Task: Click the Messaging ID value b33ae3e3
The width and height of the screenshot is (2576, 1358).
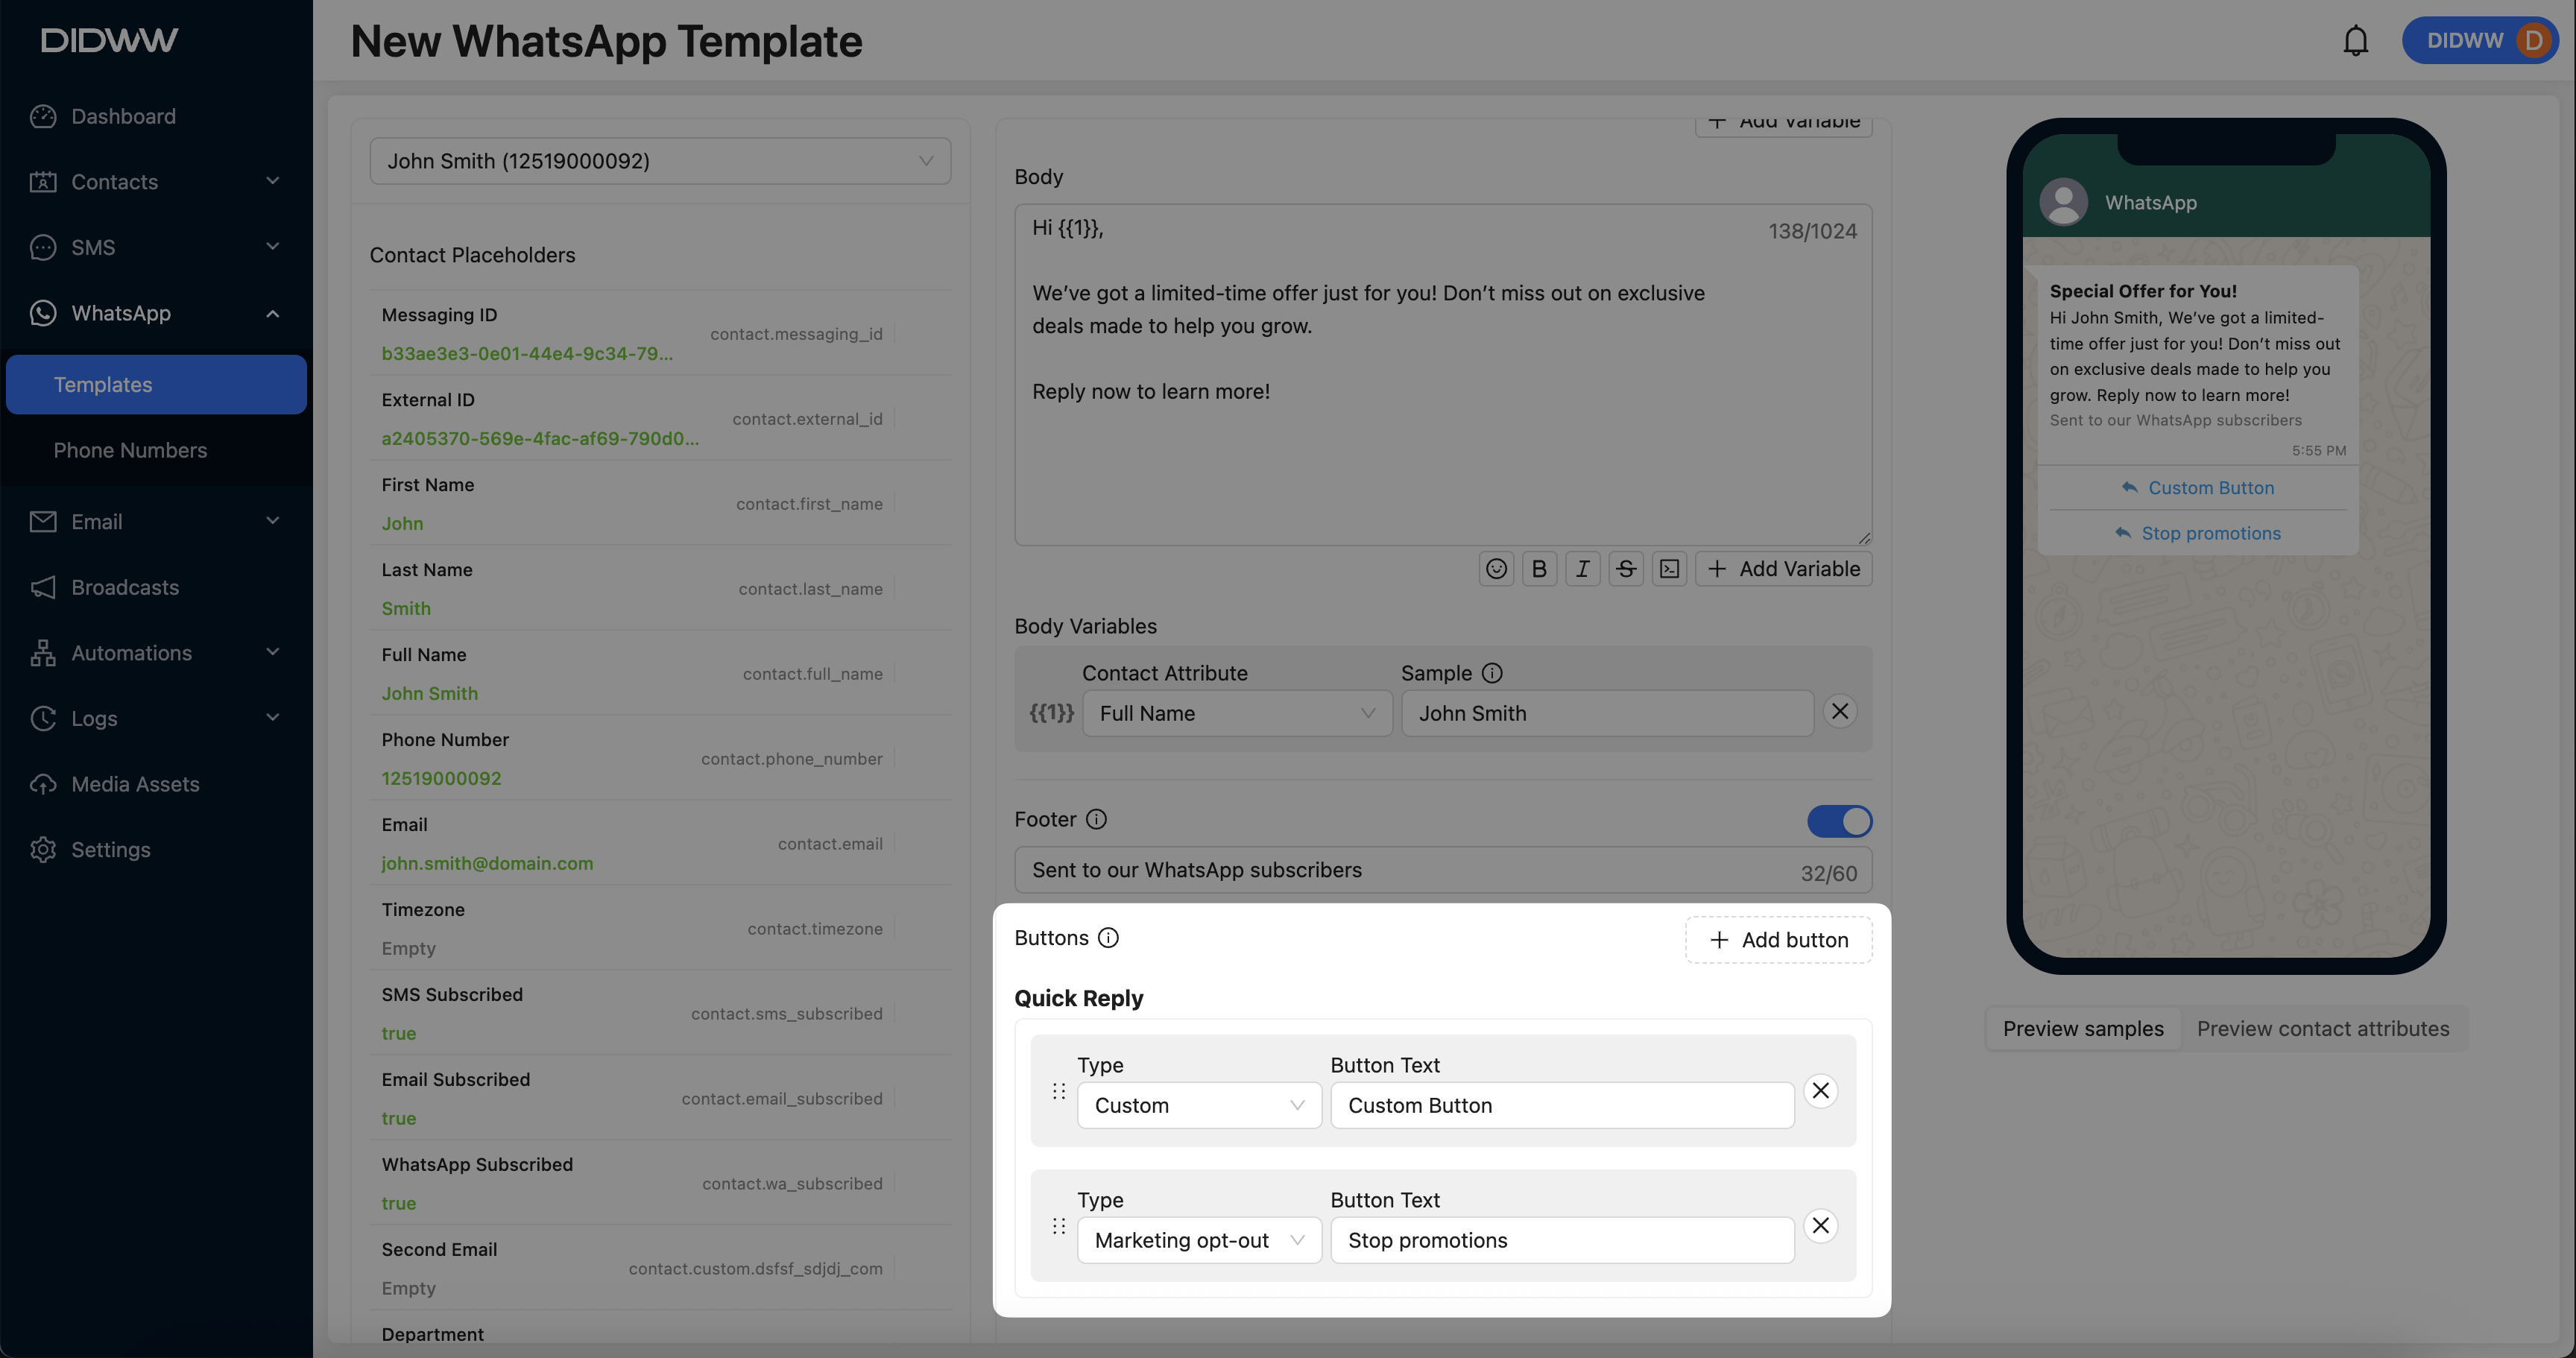Action: click(x=527, y=353)
